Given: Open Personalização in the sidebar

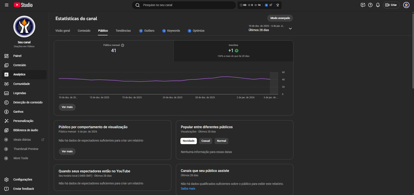Looking at the screenshot, I should 23,121.
